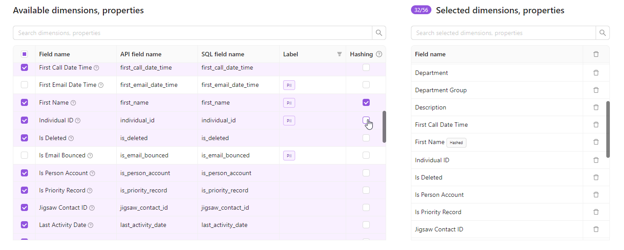Disable hashing for First Name
This screenshot has width=624, height=250.
click(366, 102)
